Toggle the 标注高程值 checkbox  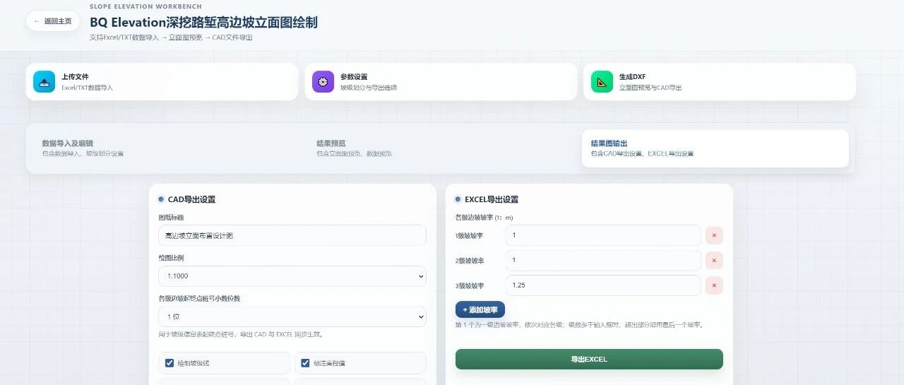click(x=305, y=363)
